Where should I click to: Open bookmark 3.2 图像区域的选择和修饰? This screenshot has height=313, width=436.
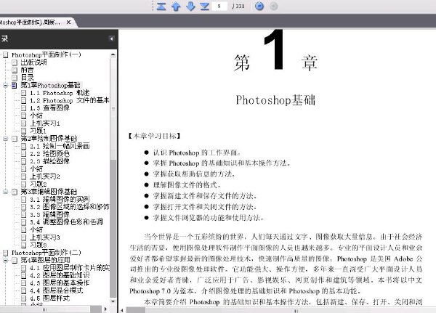pyautogui.click(x=70, y=207)
